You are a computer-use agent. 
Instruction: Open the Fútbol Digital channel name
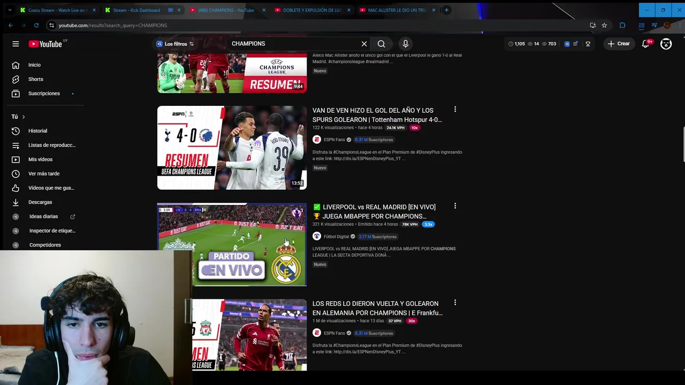(336, 236)
